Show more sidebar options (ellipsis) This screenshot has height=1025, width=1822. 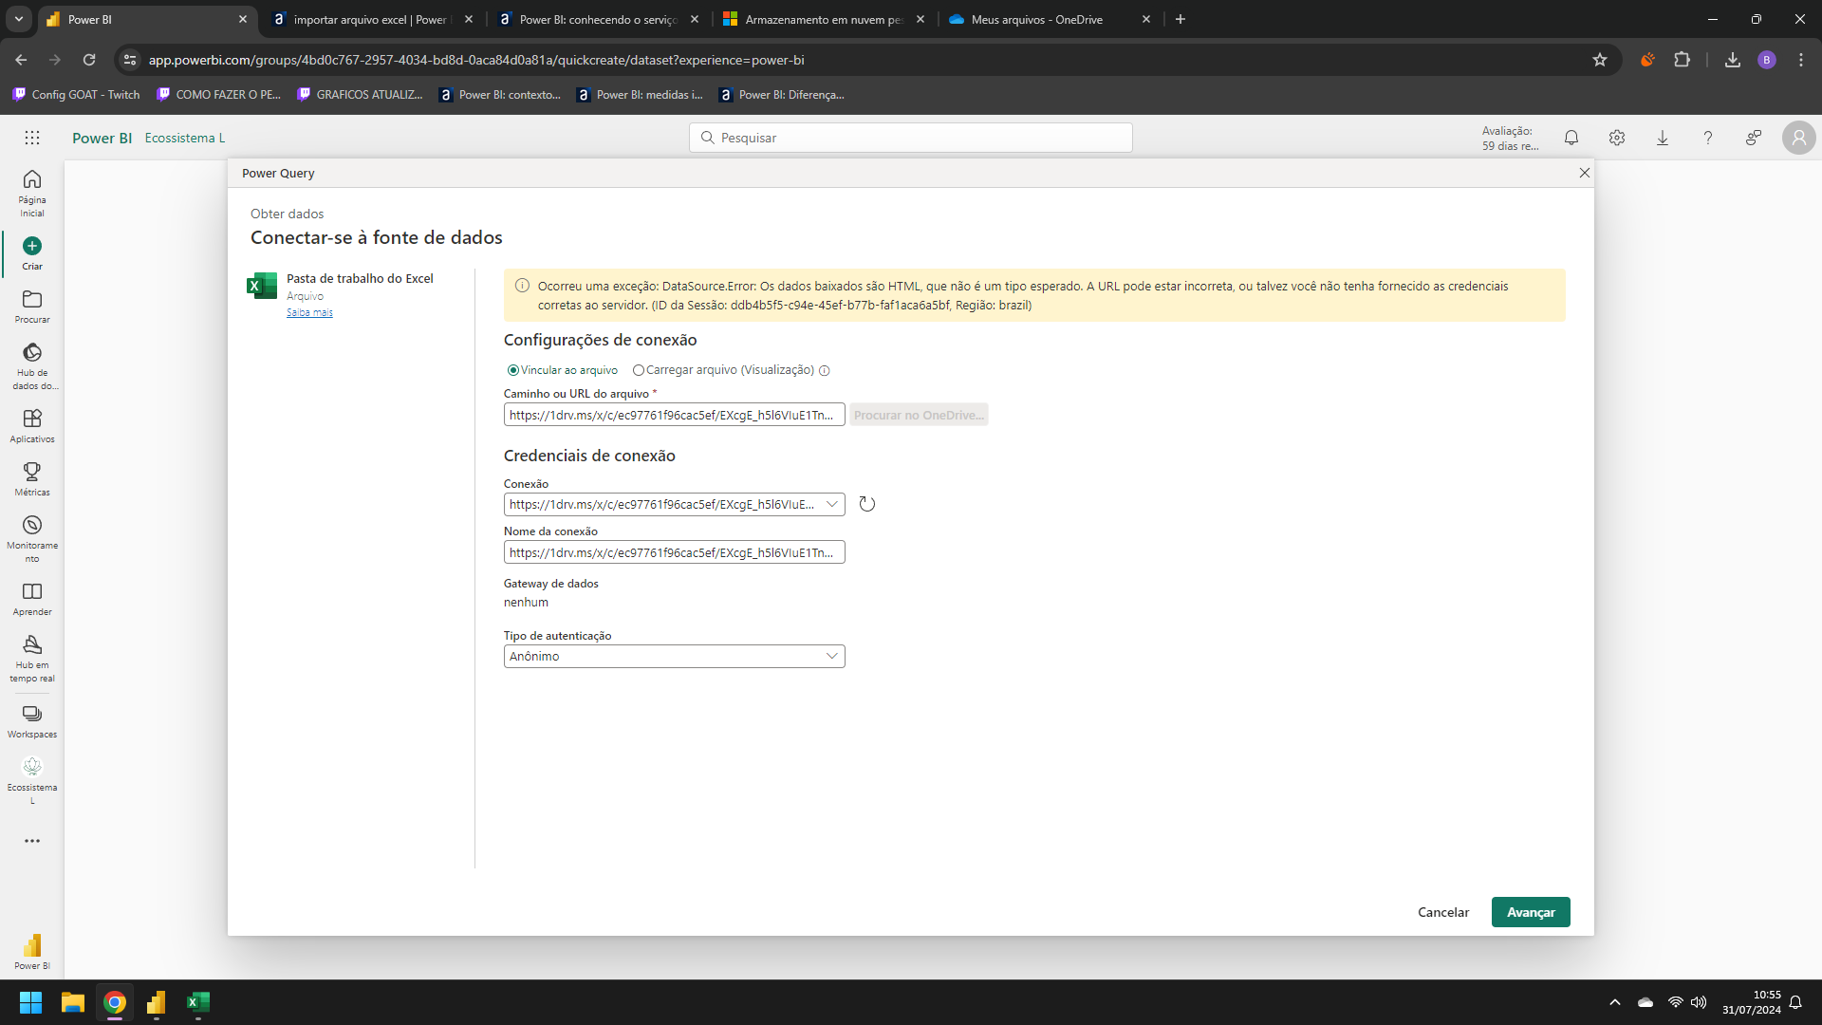[32, 841]
